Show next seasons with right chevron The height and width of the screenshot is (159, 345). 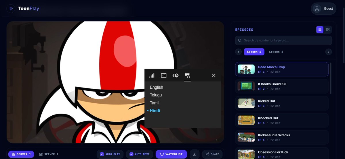click(x=329, y=52)
